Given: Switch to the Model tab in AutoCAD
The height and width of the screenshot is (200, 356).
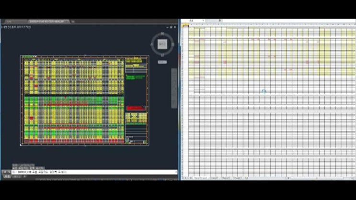Looking at the screenshot, I should (x=8, y=177).
